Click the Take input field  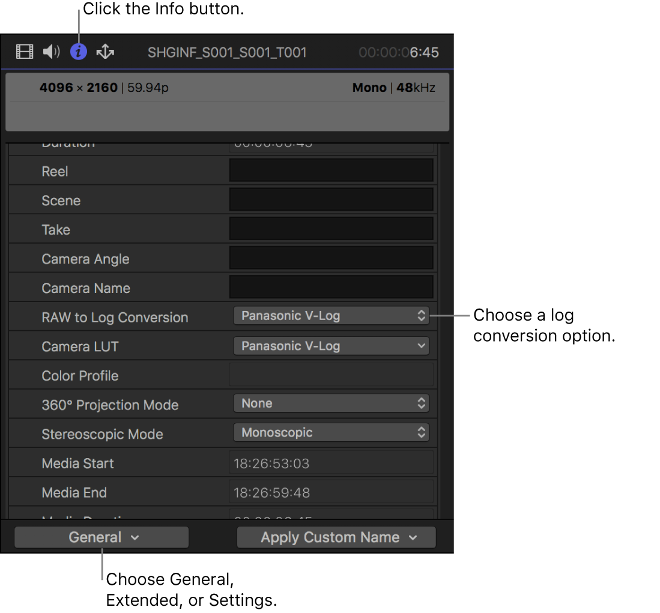click(x=331, y=229)
